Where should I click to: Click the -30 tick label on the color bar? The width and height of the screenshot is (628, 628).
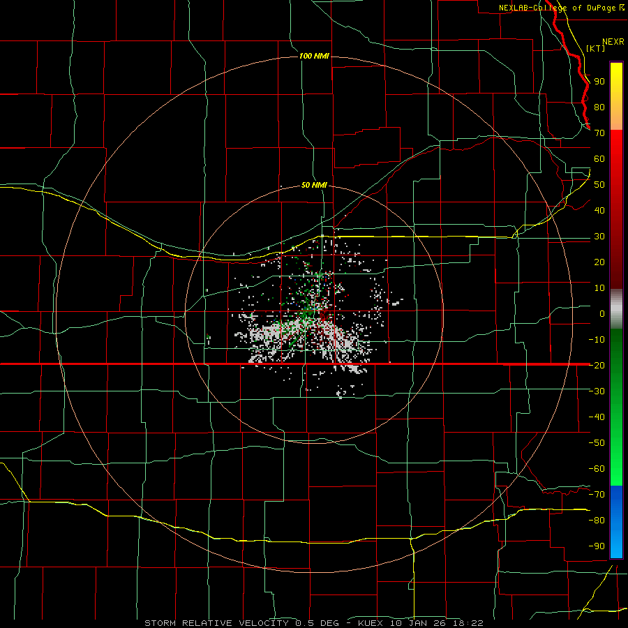click(597, 391)
